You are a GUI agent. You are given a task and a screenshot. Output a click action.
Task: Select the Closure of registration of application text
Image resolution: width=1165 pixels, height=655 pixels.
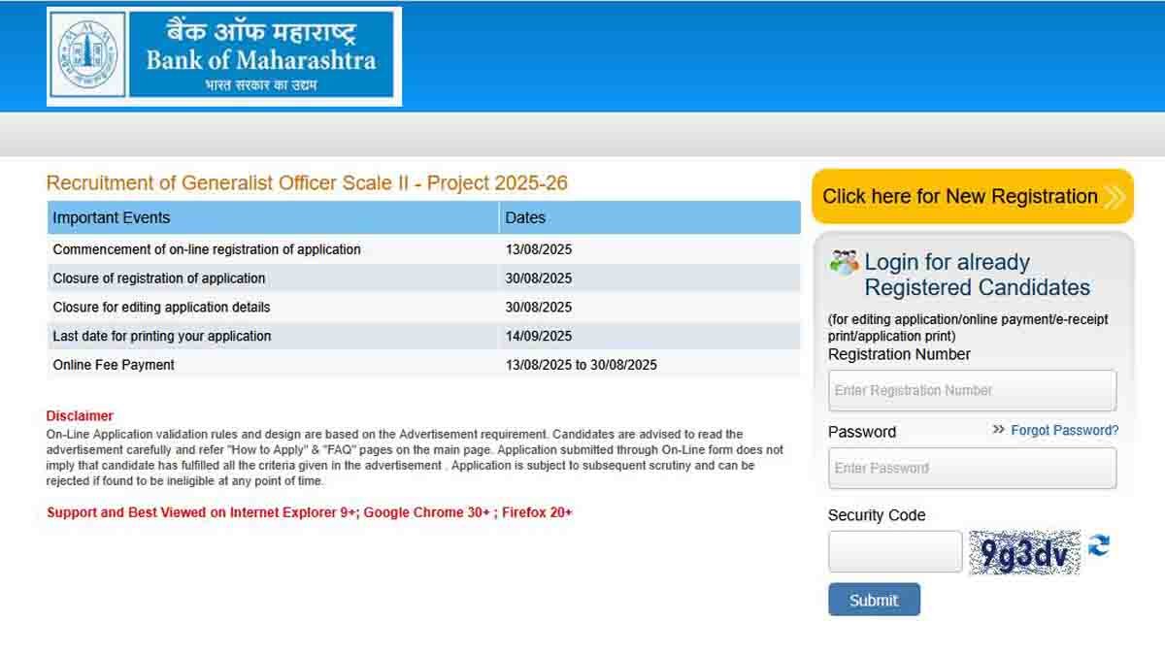pyautogui.click(x=159, y=278)
